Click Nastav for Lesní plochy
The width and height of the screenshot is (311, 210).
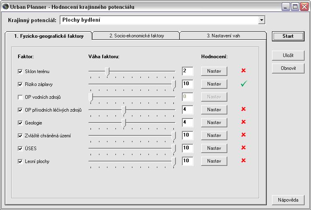click(x=214, y=161)
